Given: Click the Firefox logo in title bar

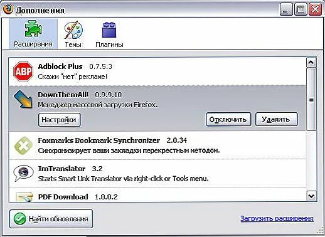Looking at the screenshot, I should click(8, 9).
